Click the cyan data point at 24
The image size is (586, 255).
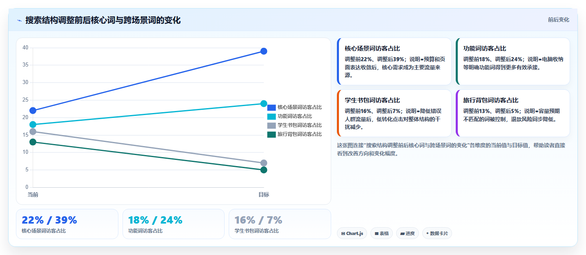(x=264, y=104)
